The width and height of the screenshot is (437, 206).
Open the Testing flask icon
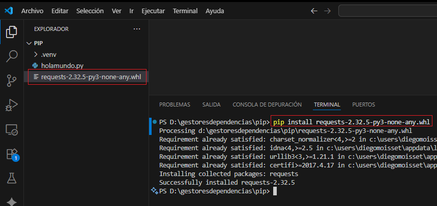coord(11,178)
